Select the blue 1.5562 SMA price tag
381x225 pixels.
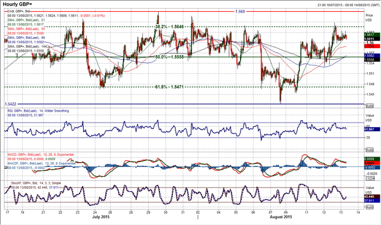click(372, 55)
